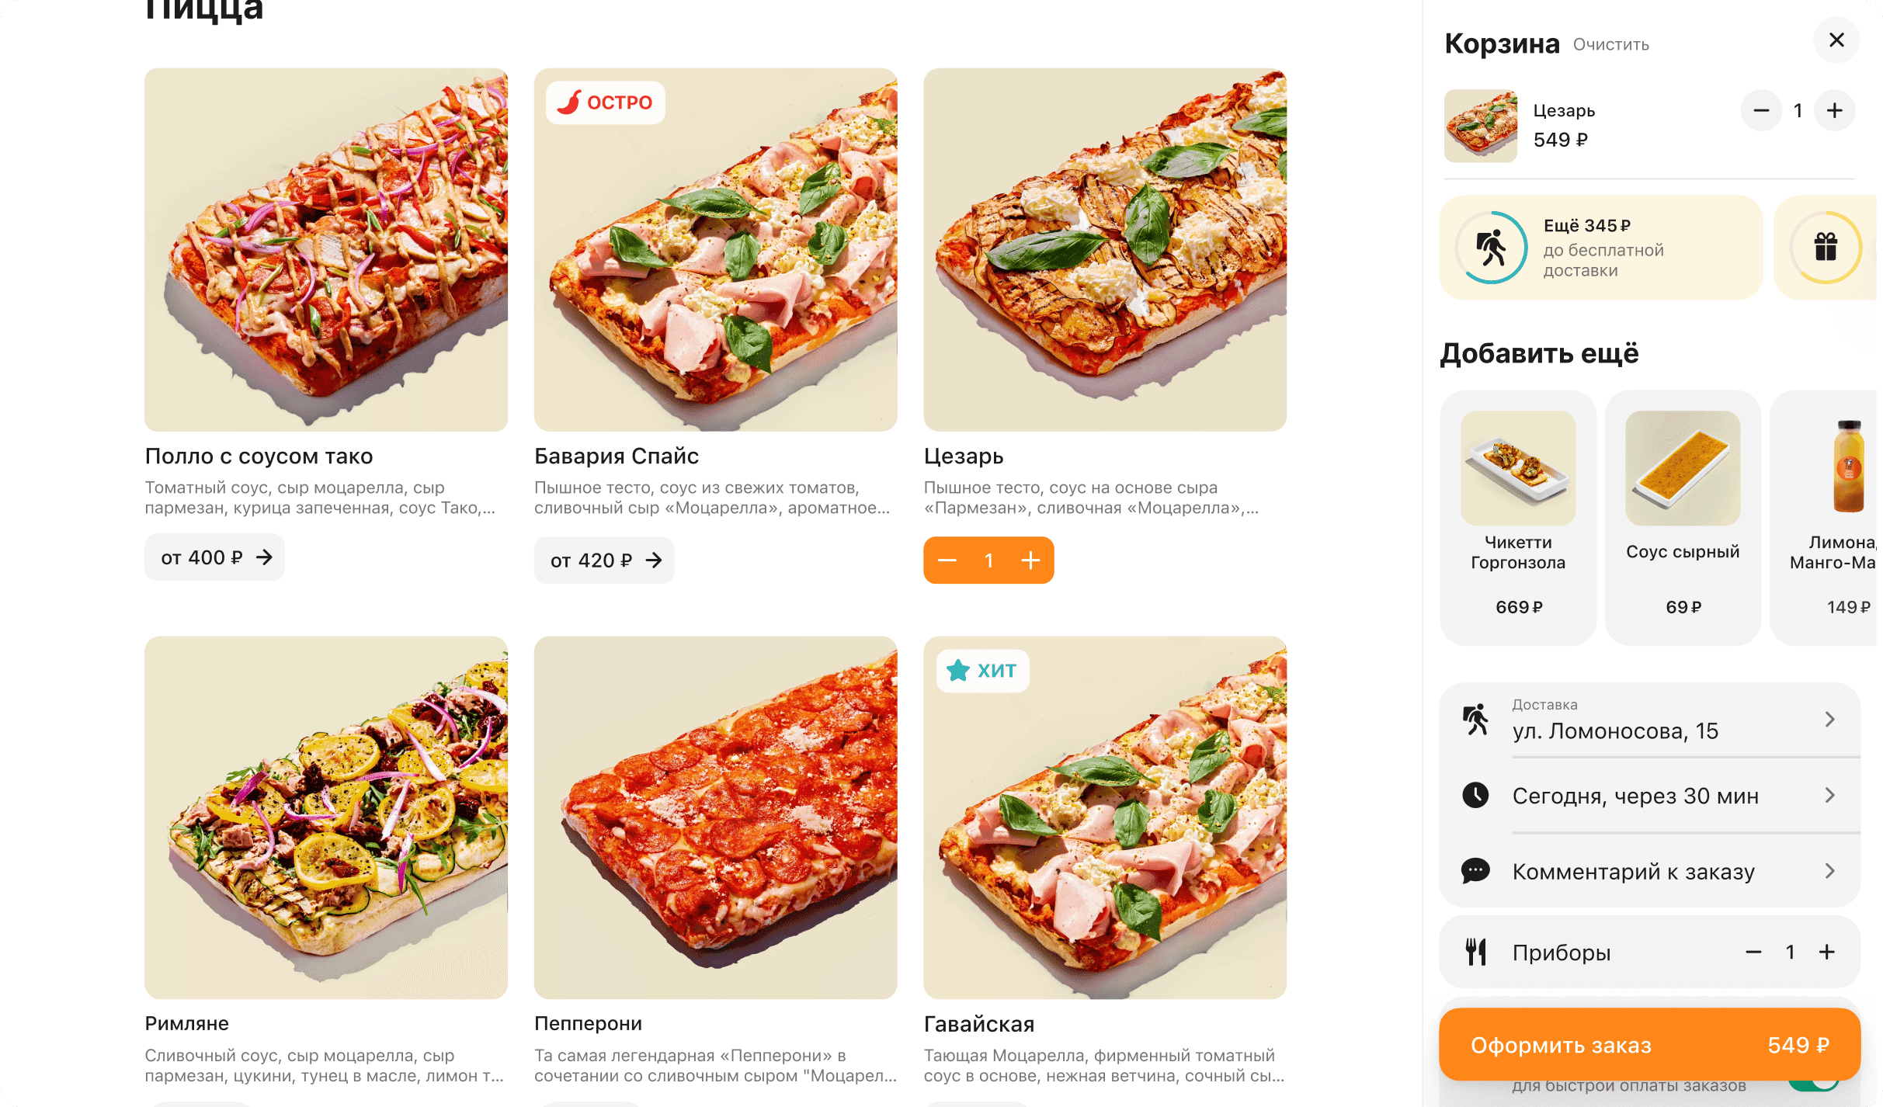Open delivery time Сегодня, через 30 мин
This screenshot has height=1107, width=1883.
point(1649,796)
